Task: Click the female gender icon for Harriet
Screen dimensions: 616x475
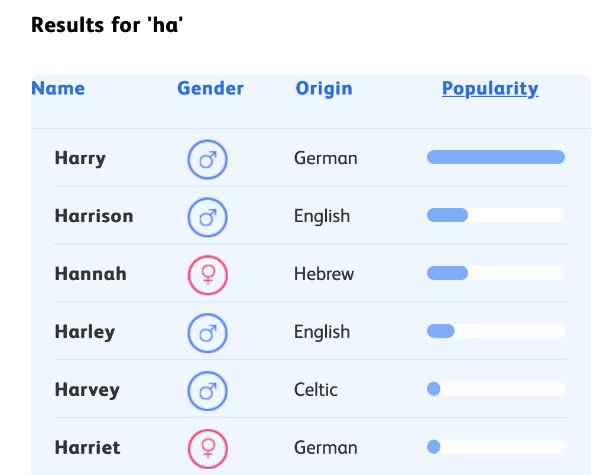Action: 208,449
